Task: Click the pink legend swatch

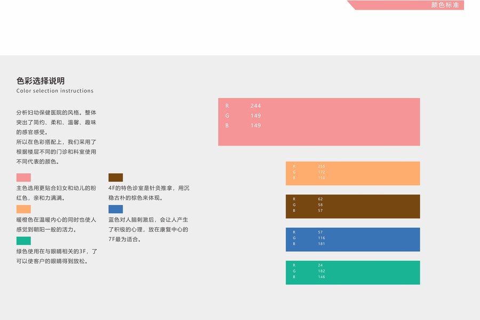Action: 23,178
